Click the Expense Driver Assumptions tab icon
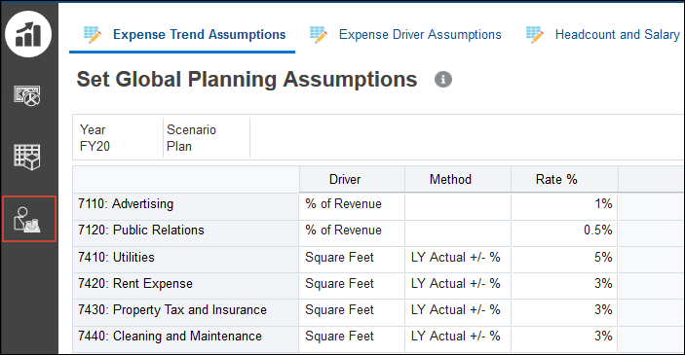This screenshot has height=355, width=685. click(318, 34)
